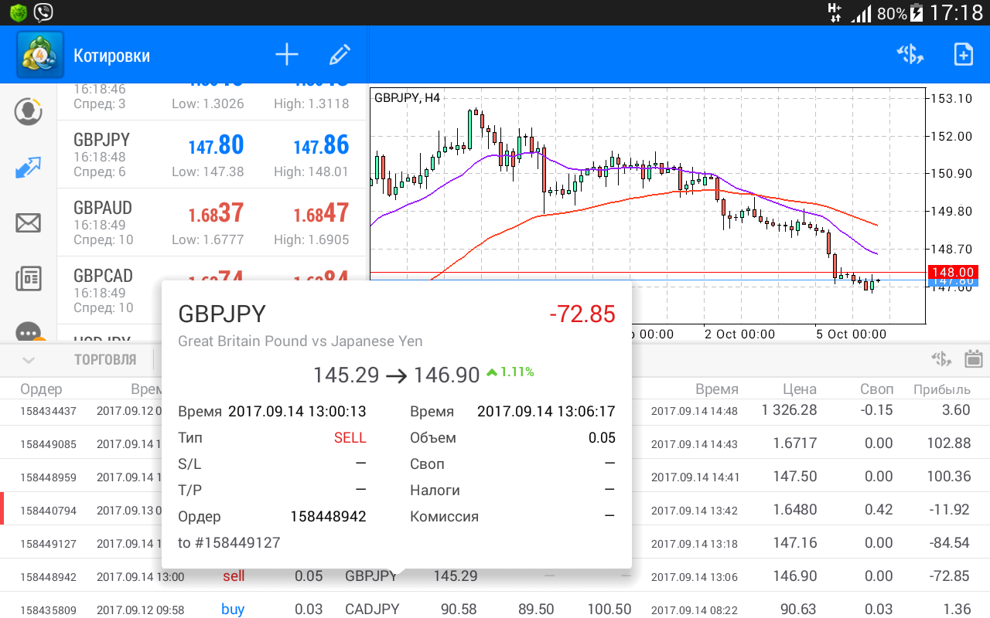Screen dimensions: 990x618
Task: Tap the Прибыль column header
Action: point(941,389)
